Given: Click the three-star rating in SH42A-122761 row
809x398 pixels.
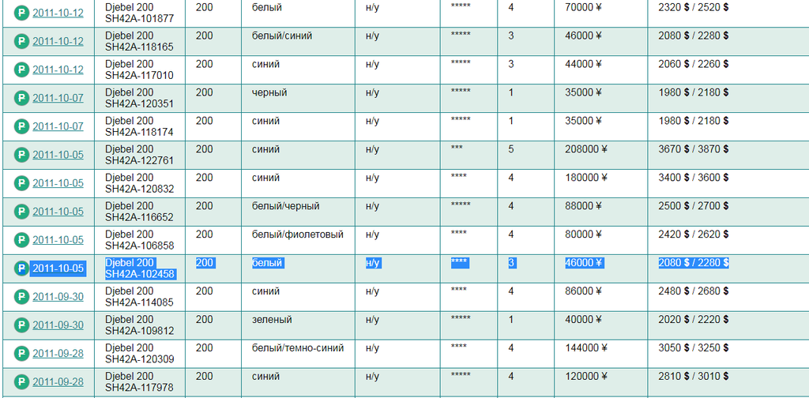Looking at the screenshot, I should click(x=457, y=148).
